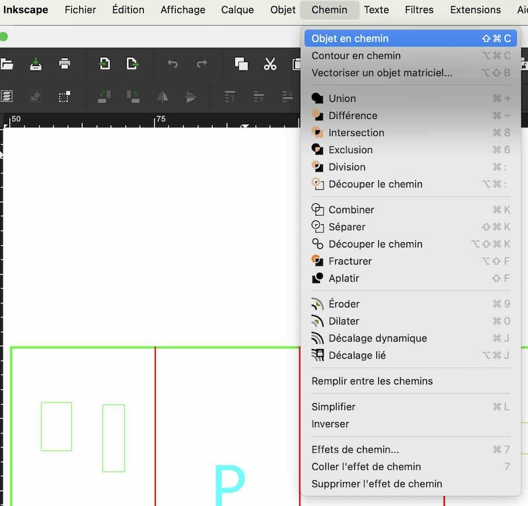This screenshot has width=528, height=506.
Task: Raise the selection to the top
Action: point(230,96)
